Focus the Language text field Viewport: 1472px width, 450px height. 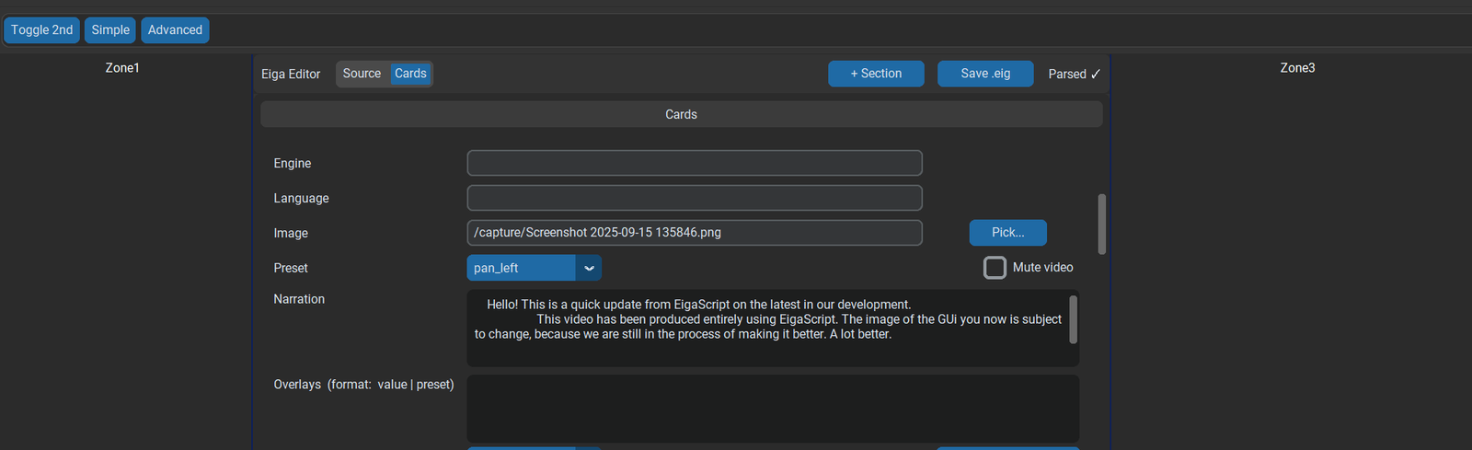coord(694,198)
